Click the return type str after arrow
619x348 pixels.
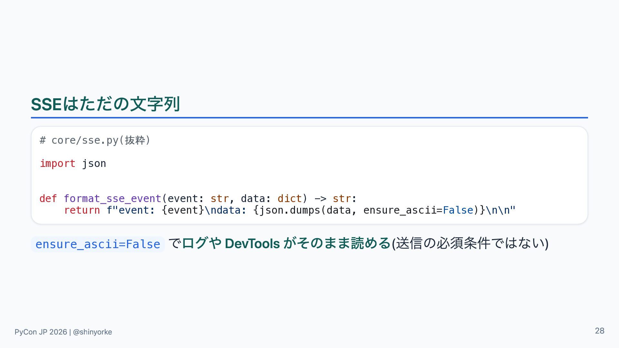tap(342, 198)
